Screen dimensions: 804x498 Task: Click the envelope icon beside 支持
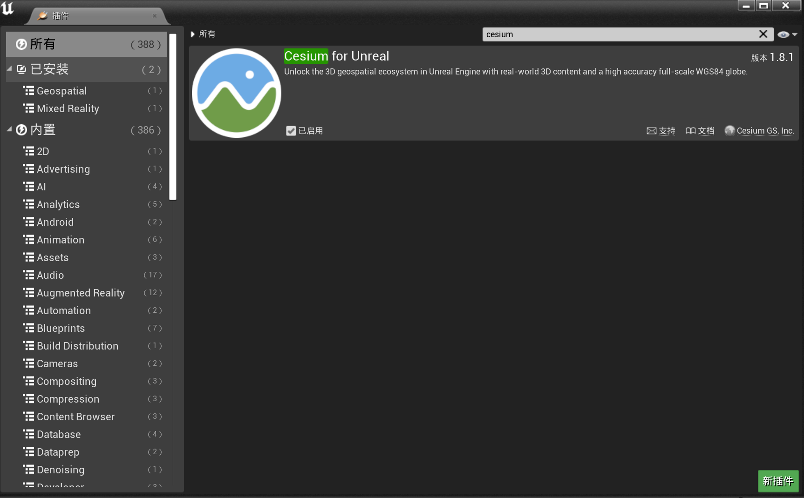(x=652, y=131)
